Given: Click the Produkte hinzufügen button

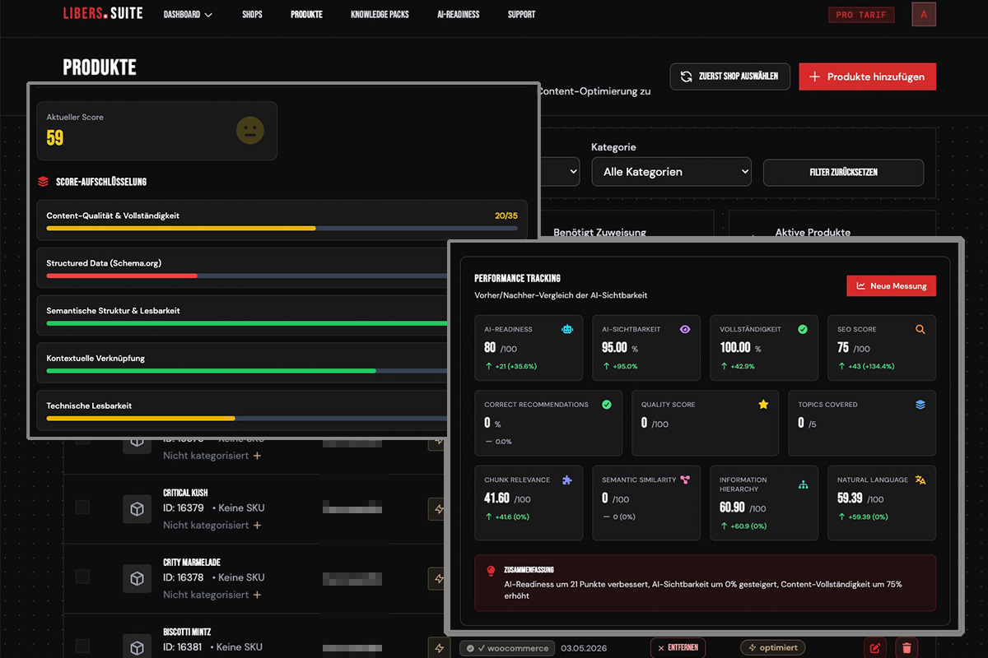Looking at the screenshot, I should [868, 76].
